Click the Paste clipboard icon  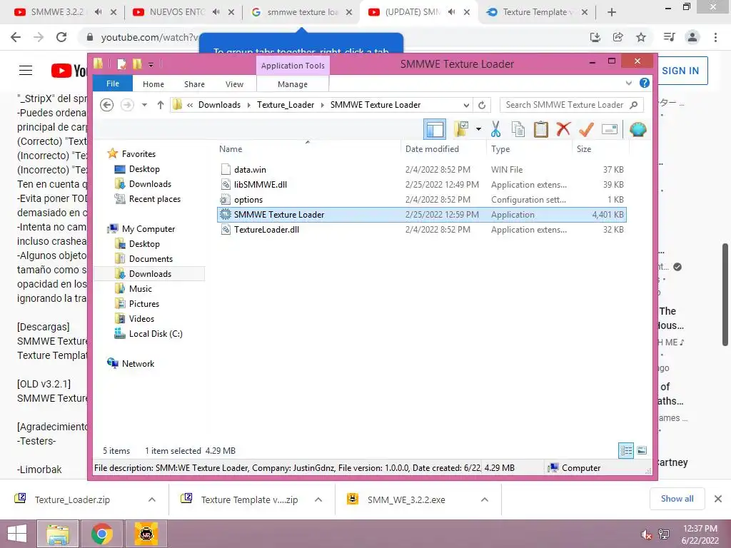pyautogui.click(x=541, y=130)
